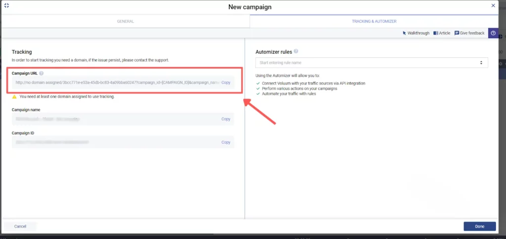Collapse the dialog with the minimize icon
Viewport: 506px width, 239px height.
click(6, 5)
